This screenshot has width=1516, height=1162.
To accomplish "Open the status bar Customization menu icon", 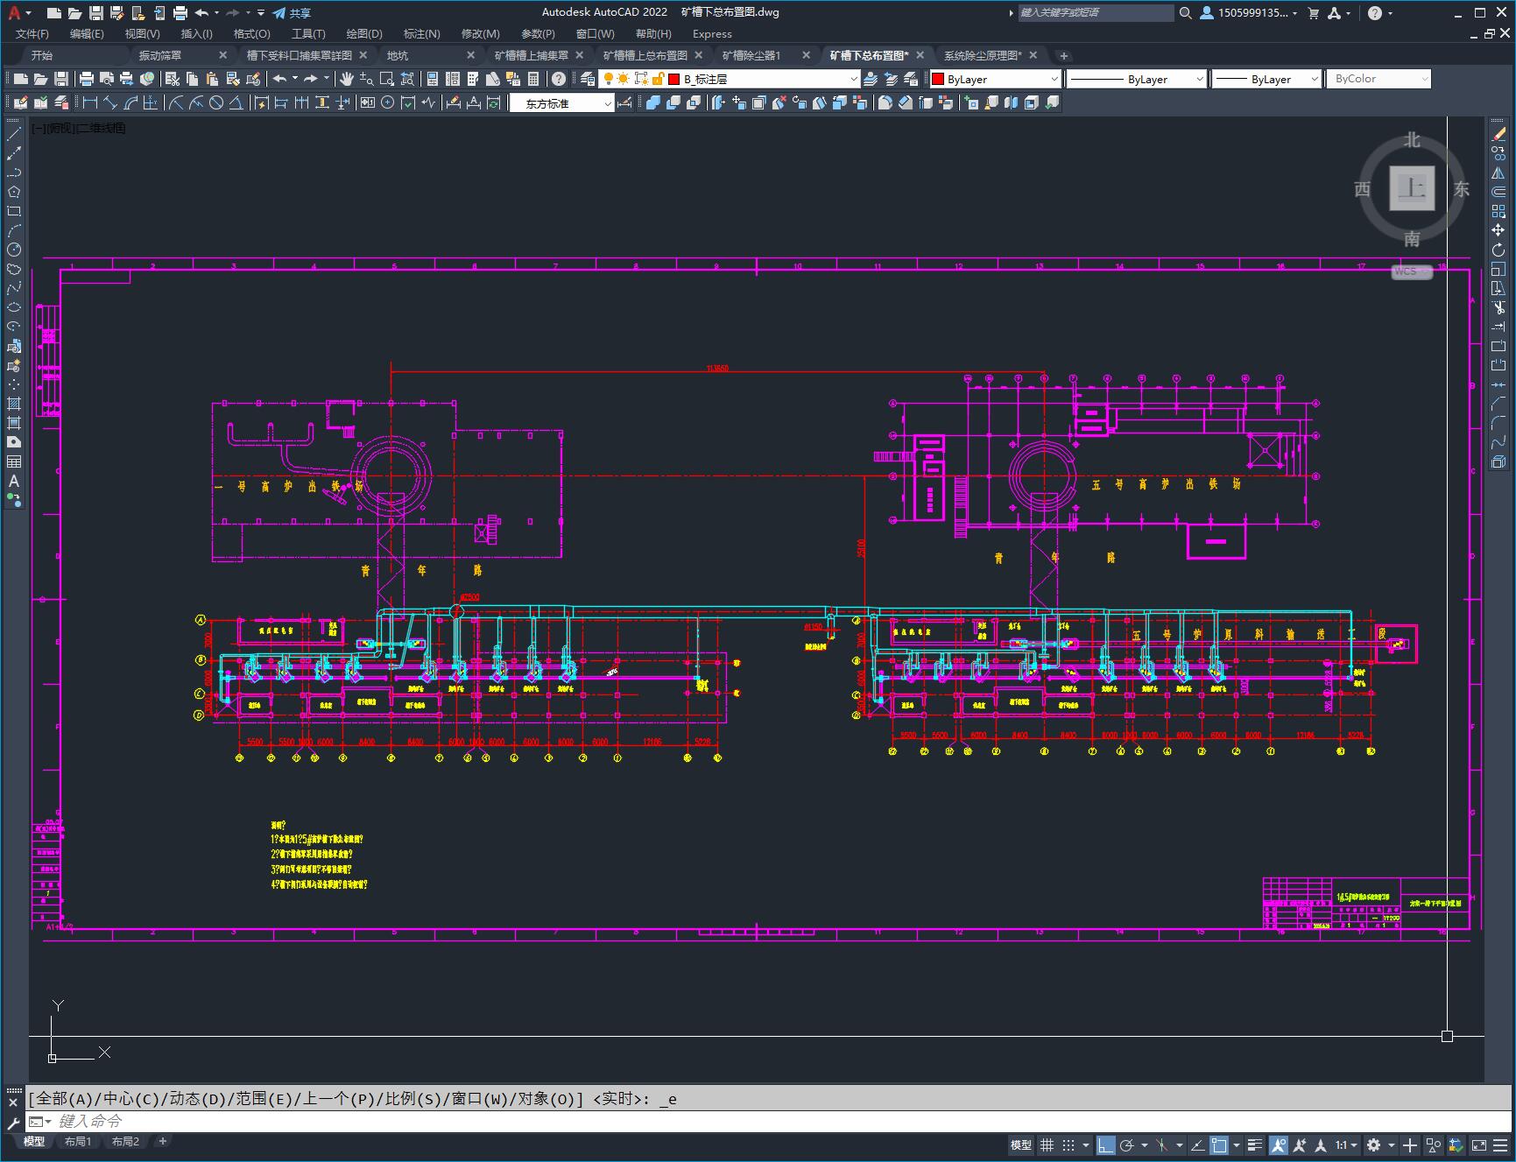I will (x=1500, y=1144).
